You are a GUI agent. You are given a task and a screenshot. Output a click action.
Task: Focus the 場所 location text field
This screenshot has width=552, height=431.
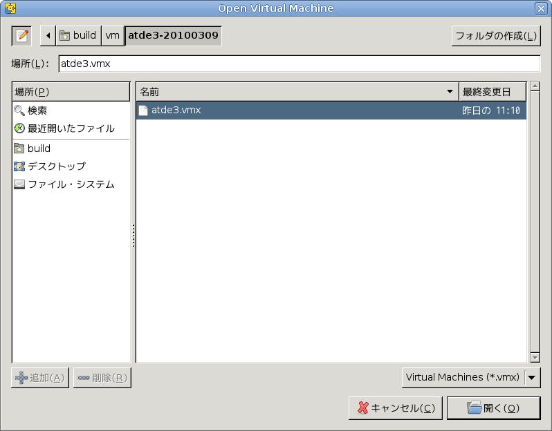[300, 64]
